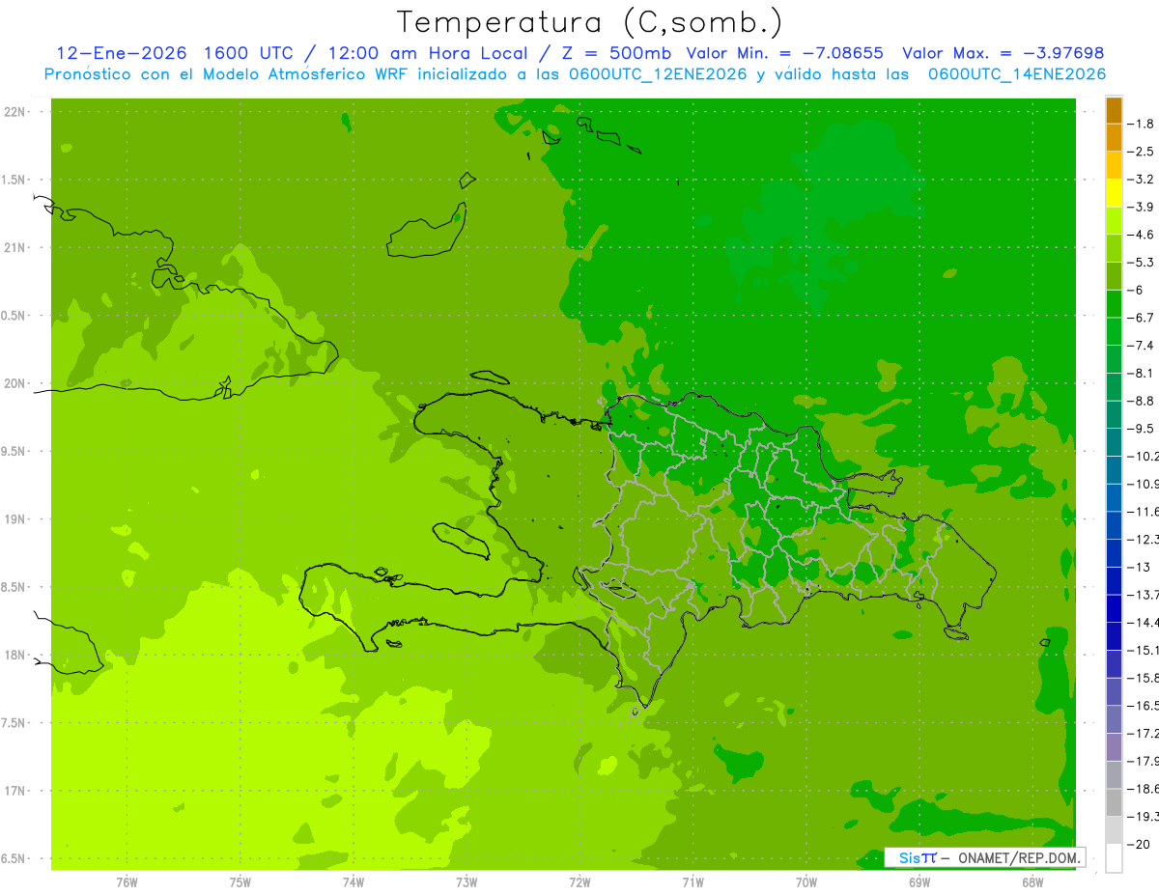The width and height of the screenshot is (1159, 895).
Task: Click the white swatch below -20
Action: 1114,858
